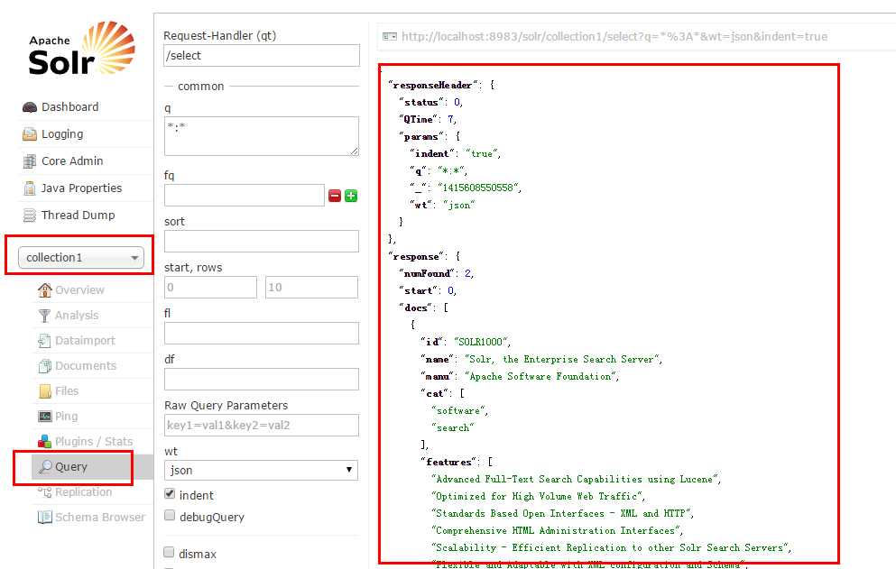Image resolution: width=896 pixels, height=569 pixels.
Task: Click "Apache Software Foundation" manu value
Action: coord(540,376)
